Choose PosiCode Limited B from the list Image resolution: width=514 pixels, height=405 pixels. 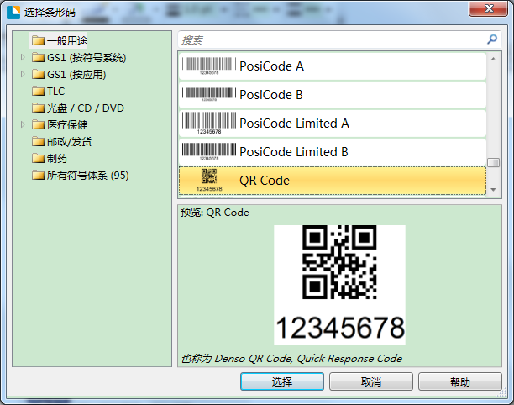(x=333, y=151)
